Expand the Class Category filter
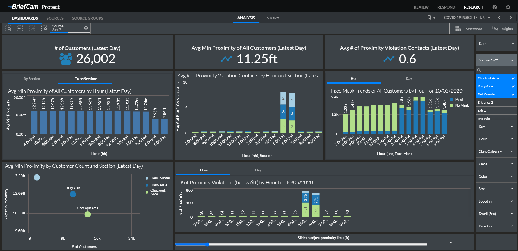This screenshot has width=518, height=251. 496,151
